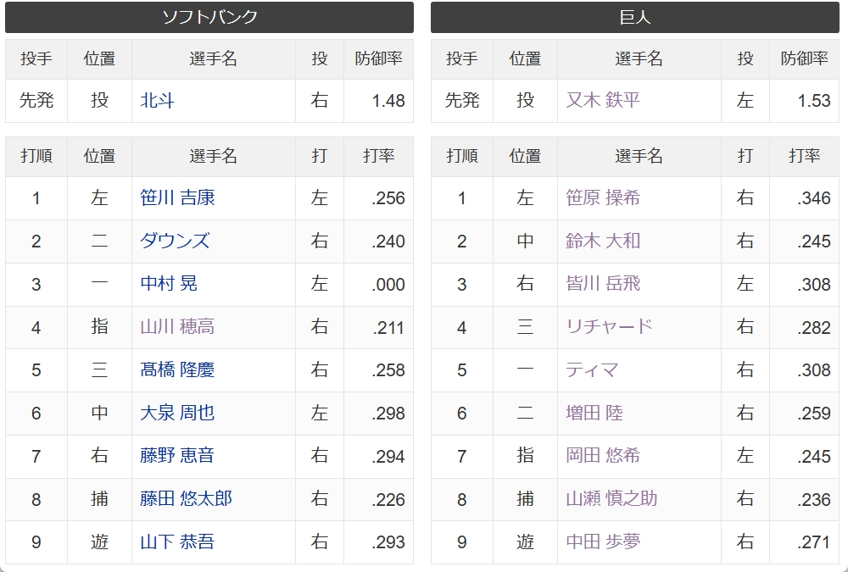Click SoftBank 投手 column header

36,59
